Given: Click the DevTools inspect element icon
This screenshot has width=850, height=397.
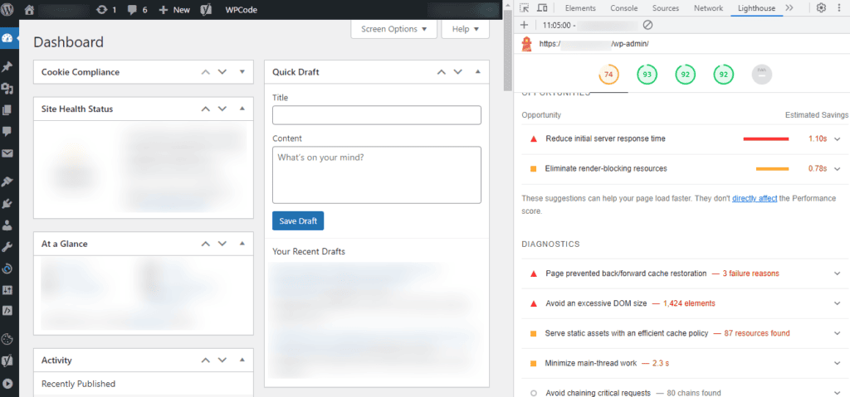Looking at the screenshot, I should click(525, 8).
